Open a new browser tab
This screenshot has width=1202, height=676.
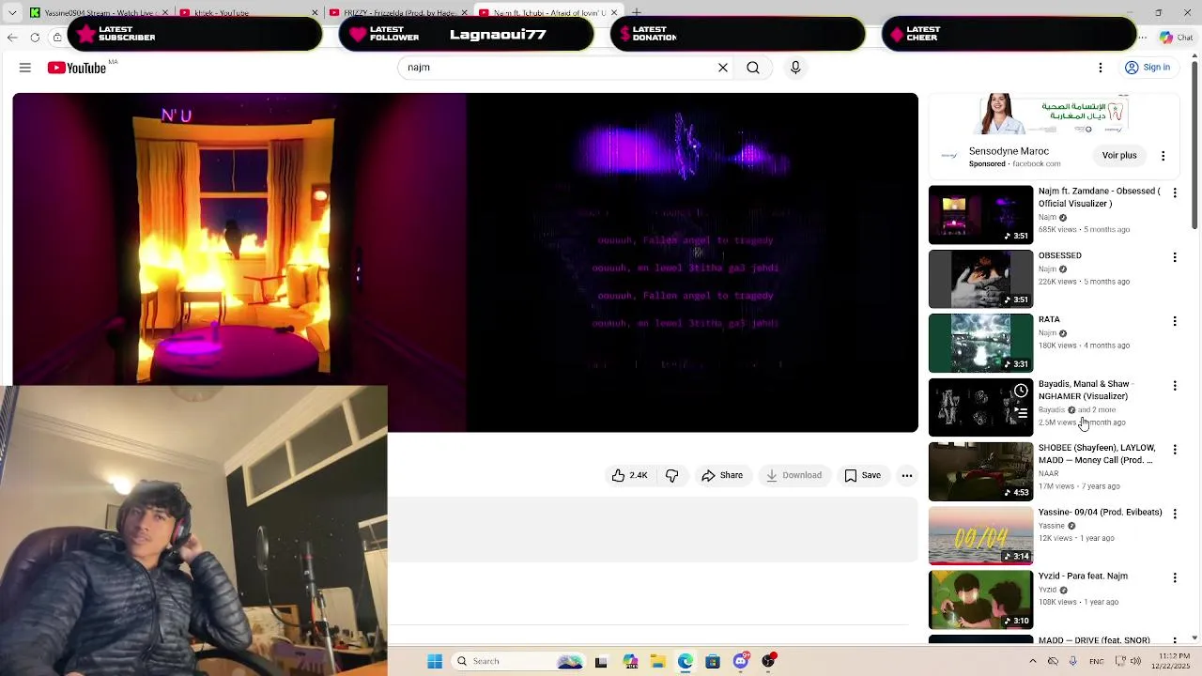click(x=637, y=12)
